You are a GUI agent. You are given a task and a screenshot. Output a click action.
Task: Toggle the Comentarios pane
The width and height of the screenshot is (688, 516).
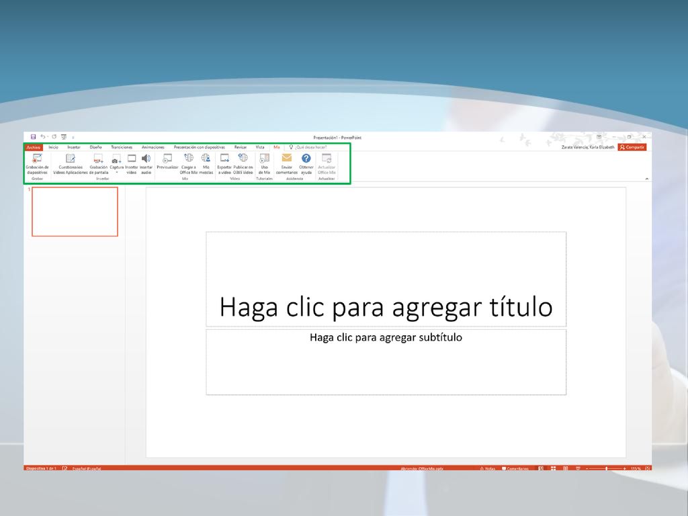tap(515, 468)
